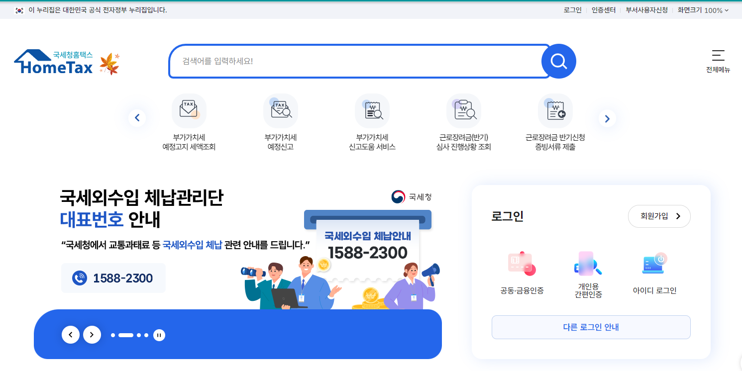The height and width of the screenshot is (371, 742).
Task: Pause the banner slideshow
Action: pos(159,335)
